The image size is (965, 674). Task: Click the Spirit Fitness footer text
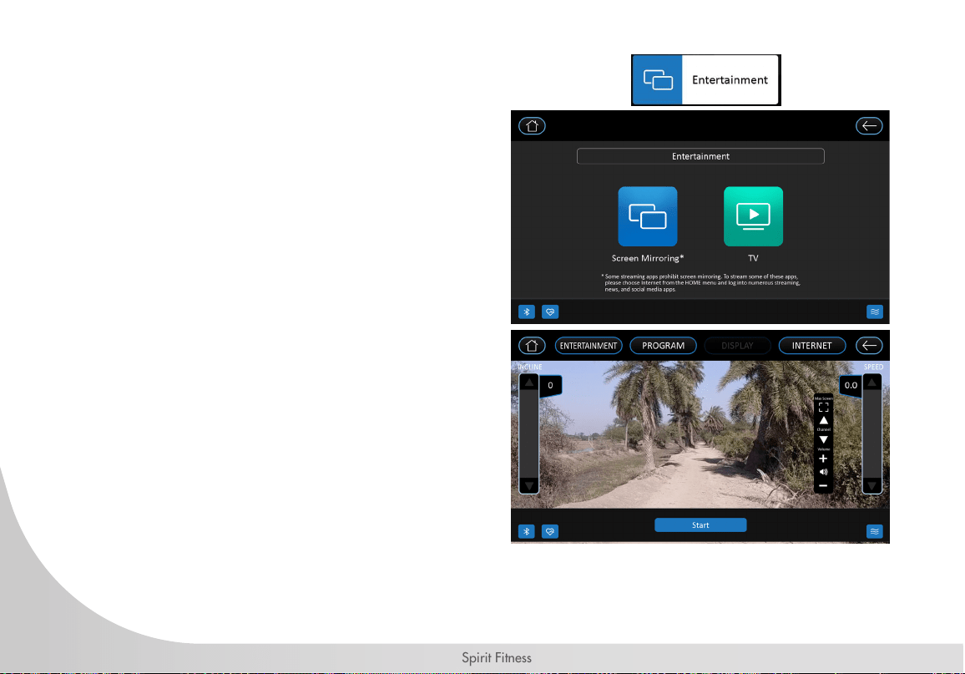tap(497, 658)
